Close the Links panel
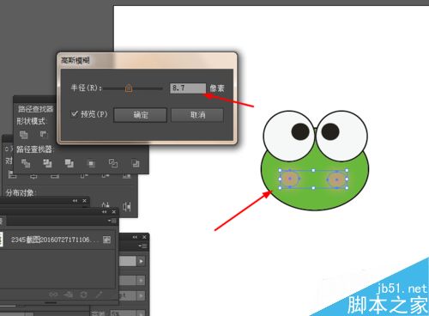 114,212
